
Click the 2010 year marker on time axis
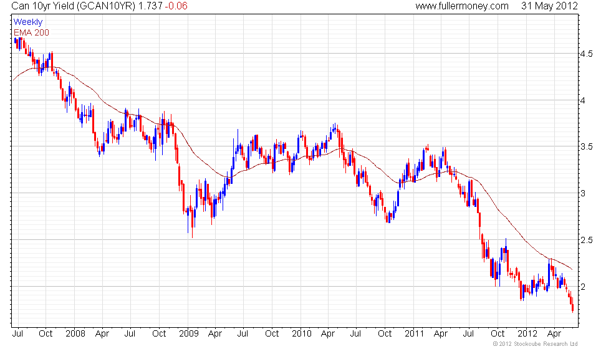click(302, 334)
